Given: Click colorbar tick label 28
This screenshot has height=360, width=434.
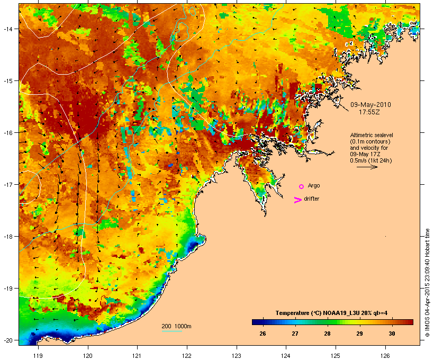Looking at the screenshot, I should tap(327, 334).
